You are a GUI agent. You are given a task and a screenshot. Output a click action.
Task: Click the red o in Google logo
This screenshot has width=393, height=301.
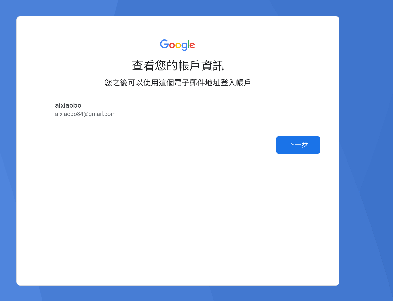pos(172,45)
